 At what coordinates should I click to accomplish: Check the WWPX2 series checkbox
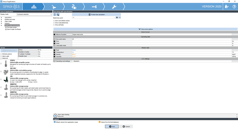[1, 95]
